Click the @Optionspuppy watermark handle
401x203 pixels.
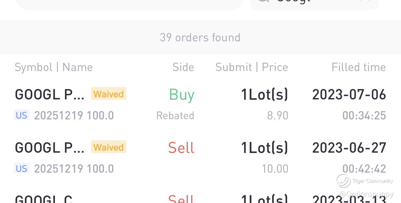click(x=366, y=194)
